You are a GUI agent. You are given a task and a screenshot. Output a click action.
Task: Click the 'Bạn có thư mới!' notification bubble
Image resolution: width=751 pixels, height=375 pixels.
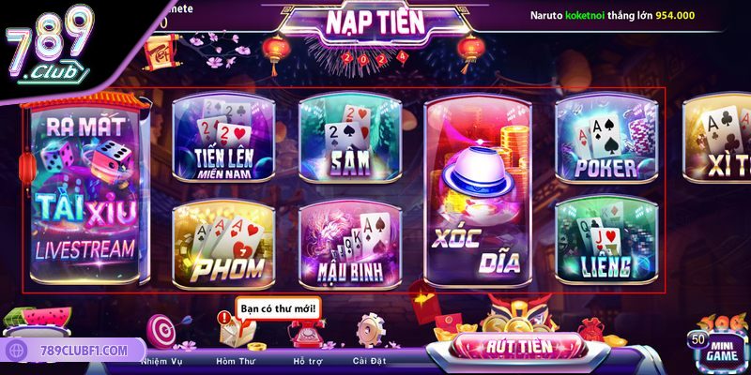(x=278, y=308)
